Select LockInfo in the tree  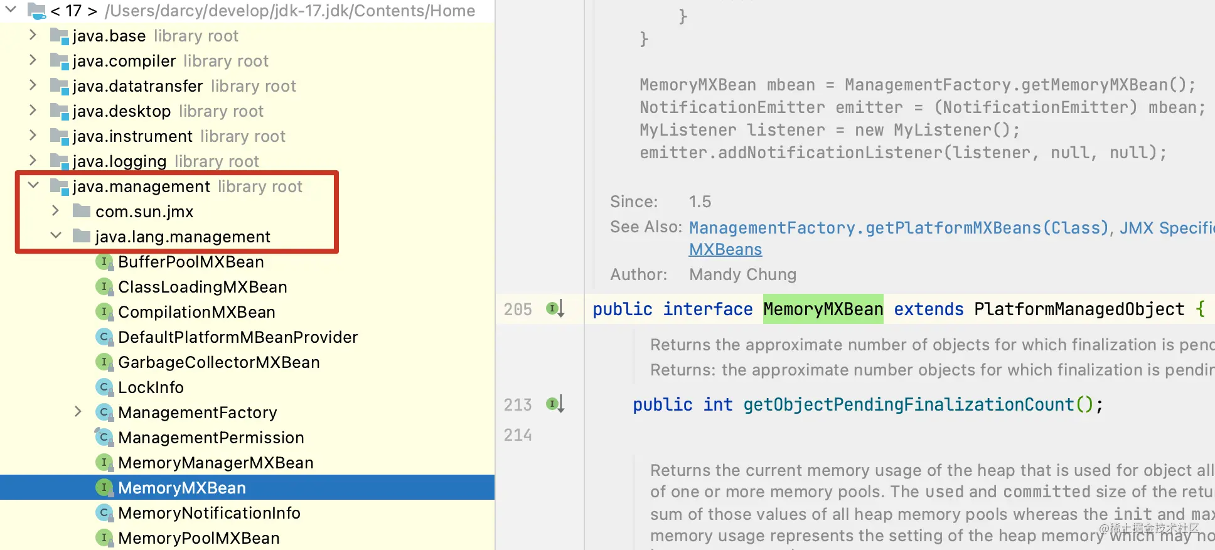point(151,387)
